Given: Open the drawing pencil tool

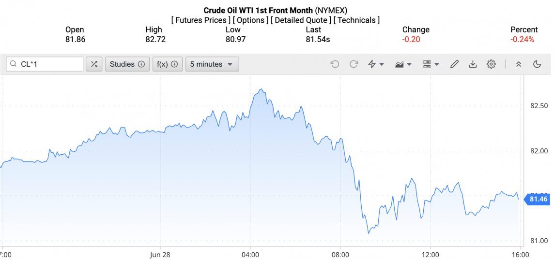Looking at the screenshot, I should (x=454, y=64).
